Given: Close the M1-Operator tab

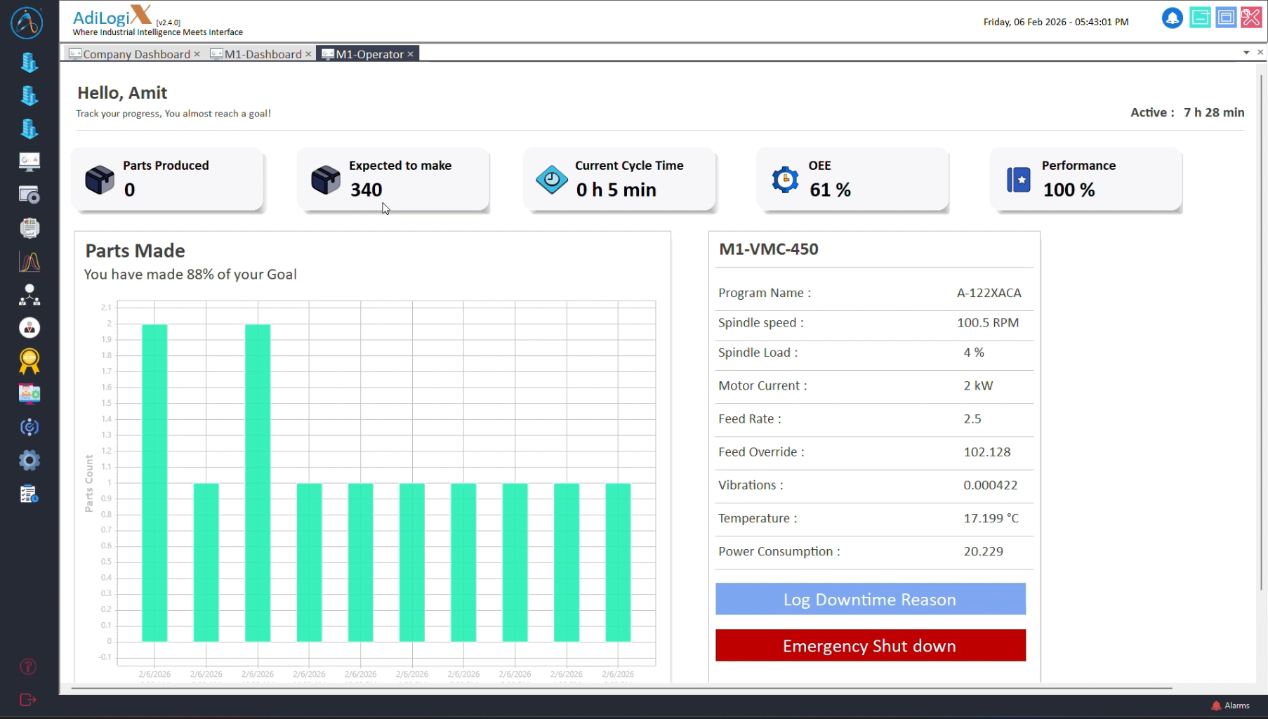Looking at the screenshot, I should [x=411, y=54].
